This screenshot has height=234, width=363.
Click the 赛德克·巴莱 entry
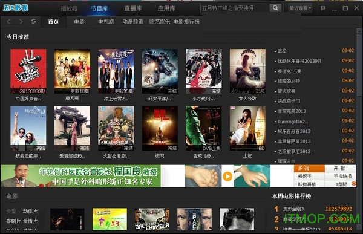coord(289,71)
